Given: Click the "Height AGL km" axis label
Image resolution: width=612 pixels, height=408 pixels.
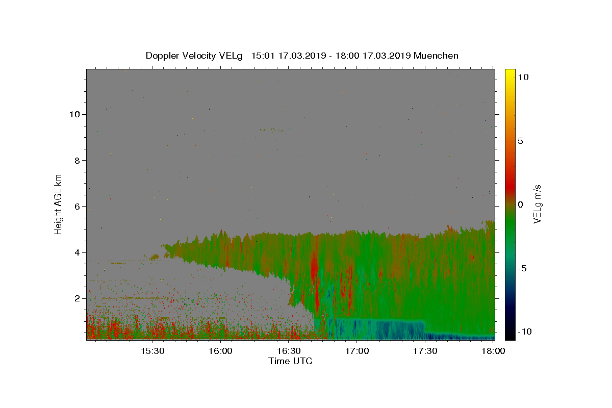Looking at the screenshot, I should pyautogui.click(x=59, y=203).
